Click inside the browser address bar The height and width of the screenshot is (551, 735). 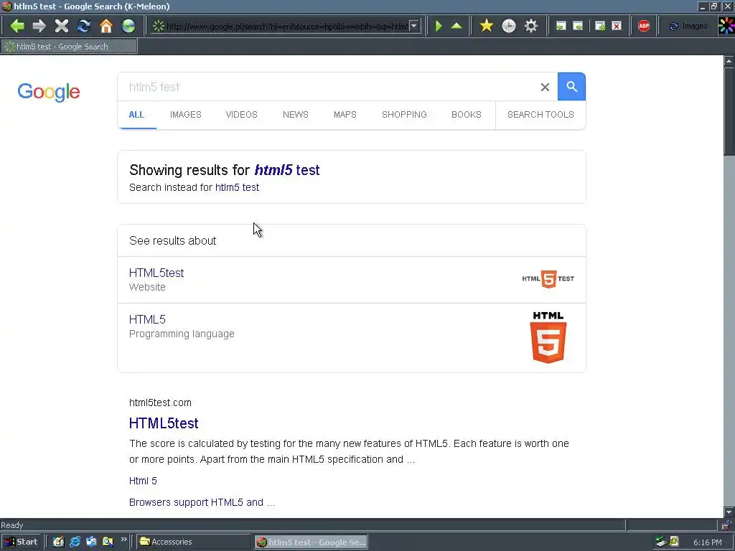(x=287, y=27)
